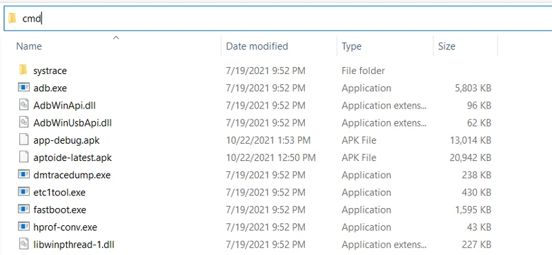Screen dimensions: 552x255
Task: Click the Application type cell for adb.exe
Action: pyautogui.click(x=366, y=88)
